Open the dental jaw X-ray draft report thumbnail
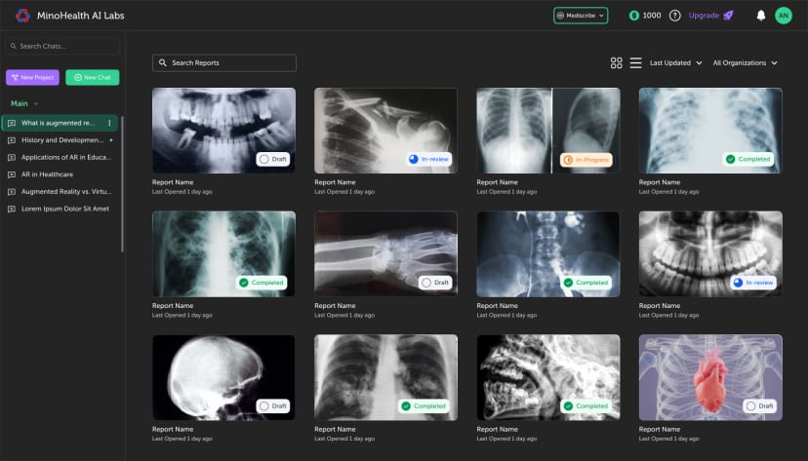 click(223, 131)
